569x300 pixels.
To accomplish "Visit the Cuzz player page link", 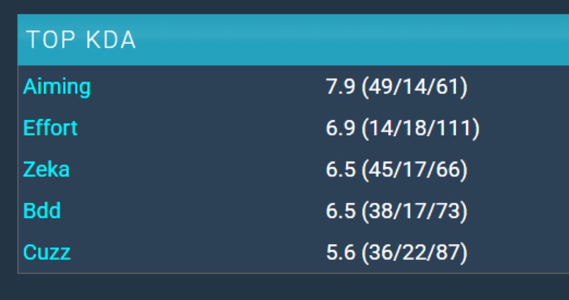I will pyautogui.click(x=47, y=252).
